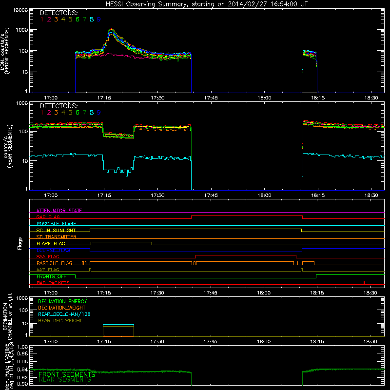Click the POSSIBLE_FLARE flag label
This screenshot has height=390, width=390.
[x=56, y=224]
